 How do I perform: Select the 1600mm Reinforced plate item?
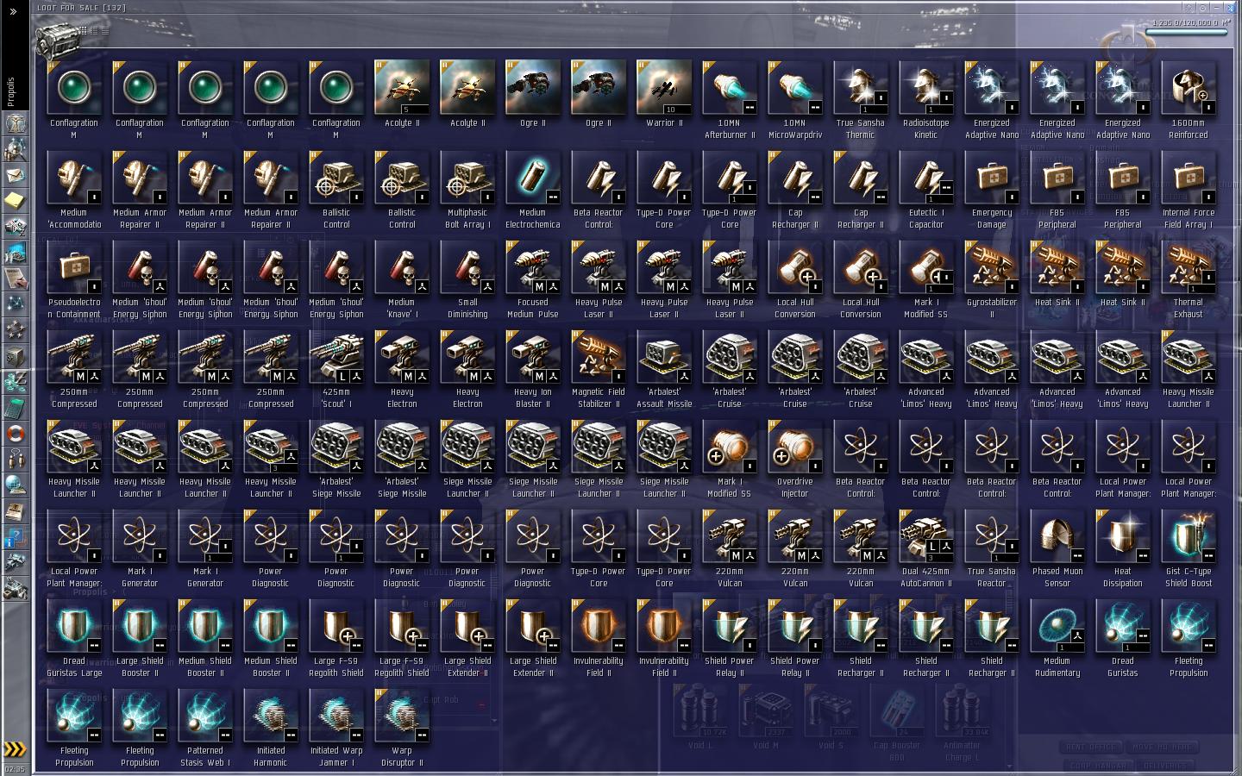click(x=1189, y=100)
